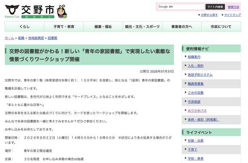The image size is (248, 163).
Task: Open the 子育て life event link
Action: click(x=192, y=150)
